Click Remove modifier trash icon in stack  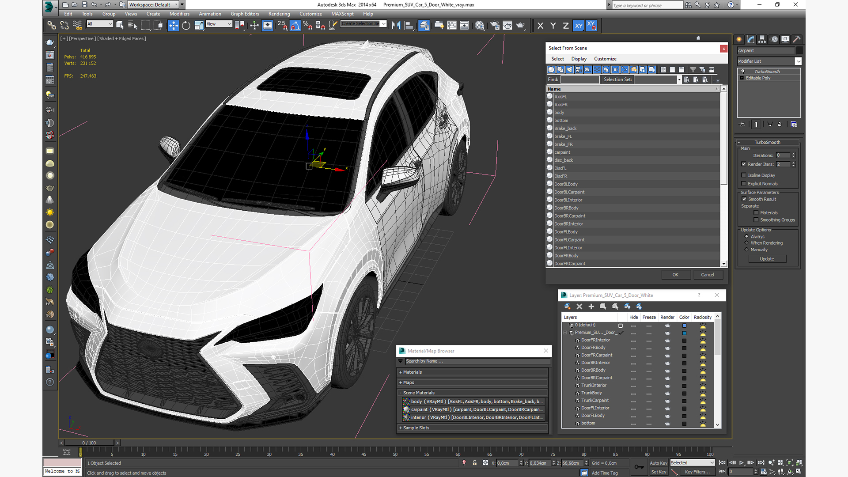click(780, 125)
